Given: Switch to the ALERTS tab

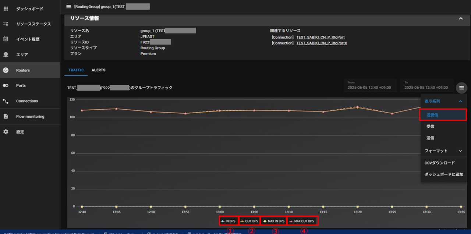Looking at the screenshot, I should pyautogui.click(x=98, y=70).
